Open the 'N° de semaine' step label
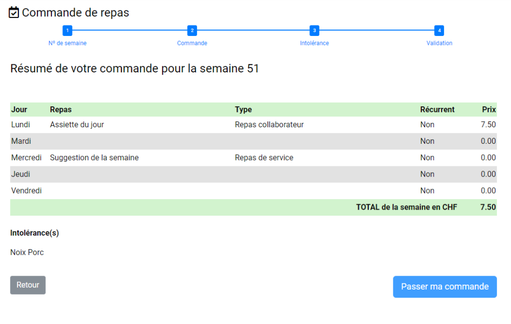Screen dimensions: 511x324 67,43
